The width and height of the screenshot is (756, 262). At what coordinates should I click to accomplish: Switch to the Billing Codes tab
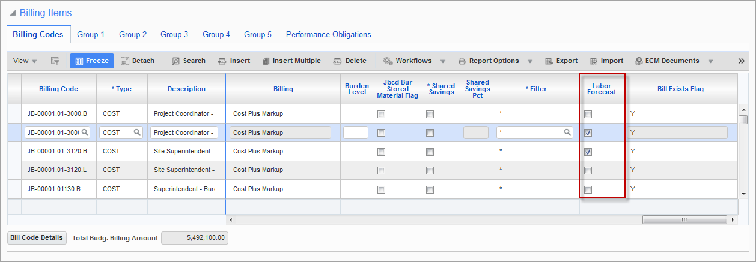(x=38, y=35)
